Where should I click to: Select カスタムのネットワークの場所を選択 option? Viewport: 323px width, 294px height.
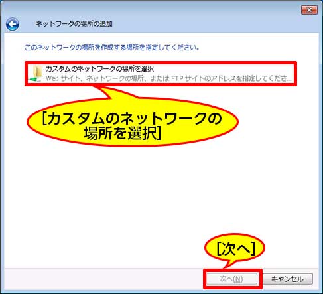(x=99, y=69)
